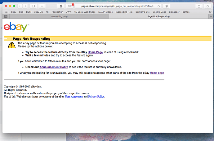Follow the bold Home Page link
This screenshot has height=141, width=214.
95,52
